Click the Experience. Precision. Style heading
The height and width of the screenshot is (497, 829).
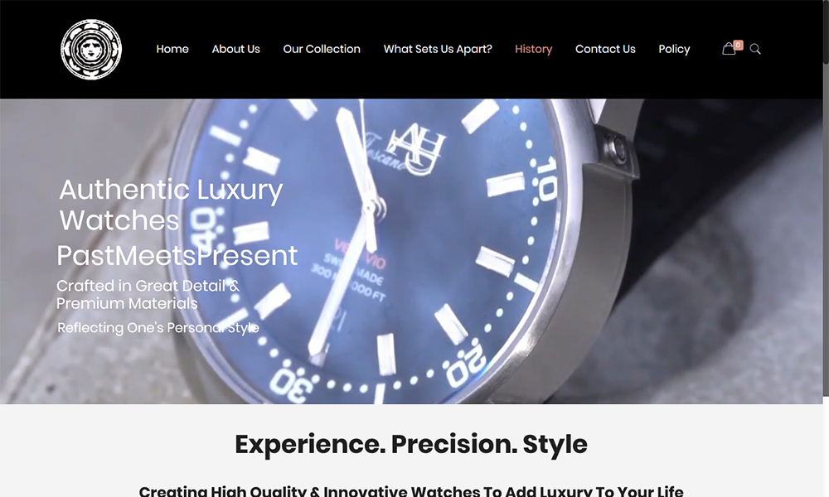(x=411, y=444)
